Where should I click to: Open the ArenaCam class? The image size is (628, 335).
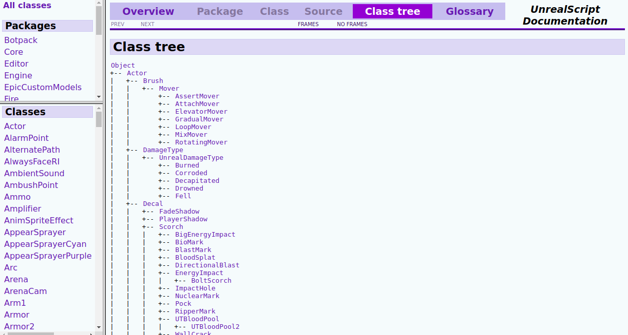[x=25, y=291]
